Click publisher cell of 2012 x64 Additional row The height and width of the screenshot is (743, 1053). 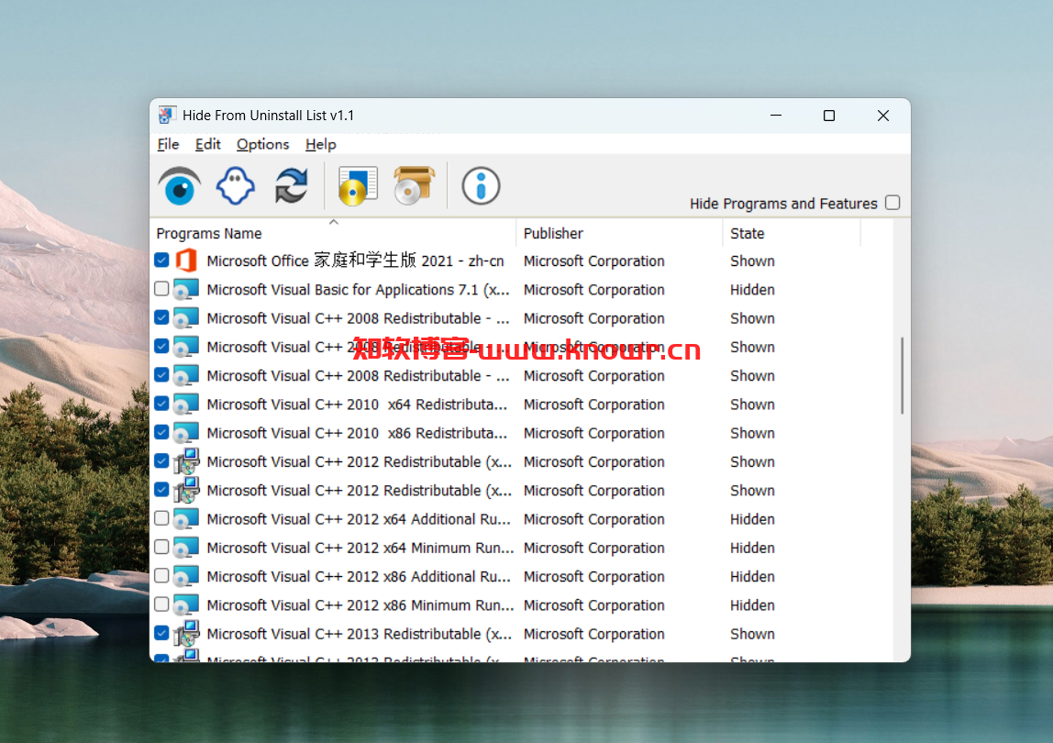(x=593, y=519)
